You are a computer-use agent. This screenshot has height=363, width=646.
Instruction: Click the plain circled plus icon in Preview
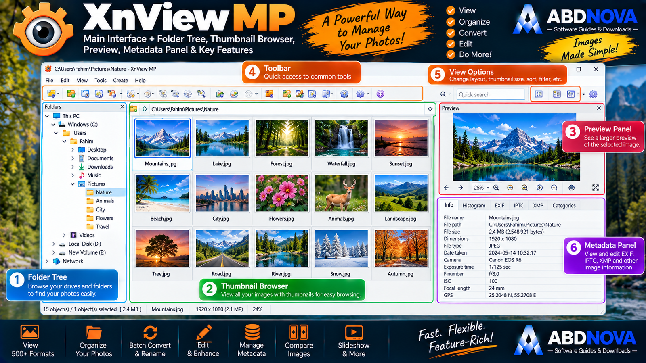[539, 188]
